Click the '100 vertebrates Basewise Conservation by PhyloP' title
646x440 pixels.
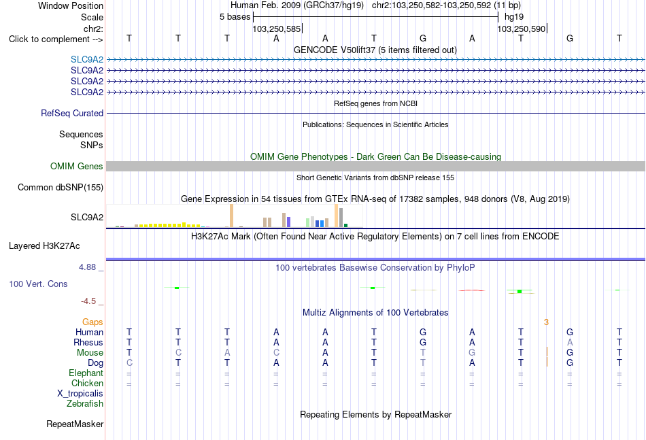click(x=375, y=268)
